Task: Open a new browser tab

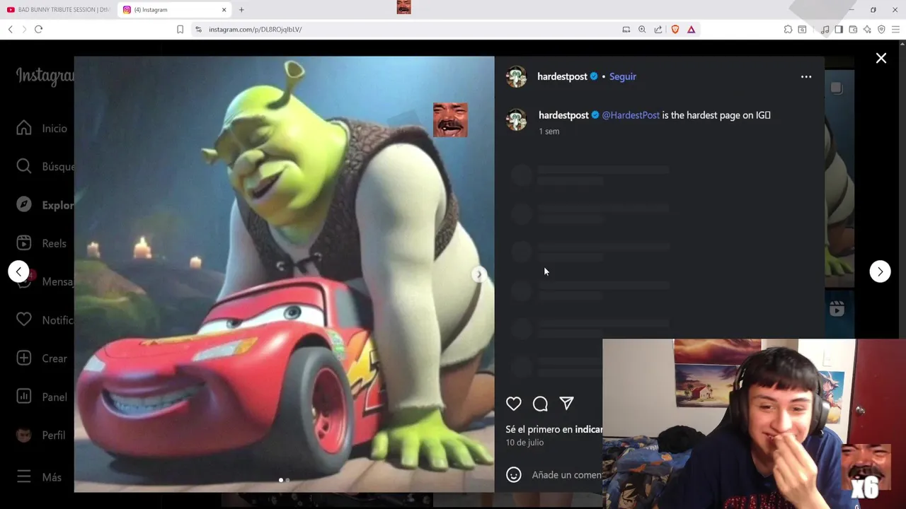Action: (x=241, y=10)
